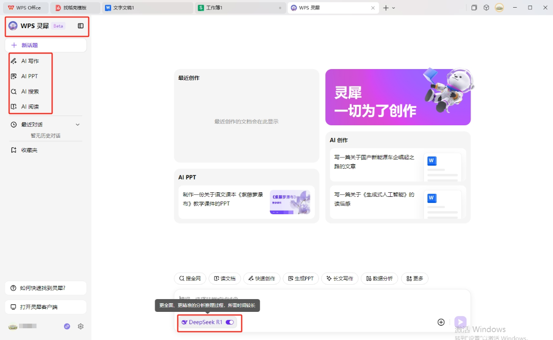Open settings gear icon at sidebar bottom
553x340 pixels.
point(81,327)
